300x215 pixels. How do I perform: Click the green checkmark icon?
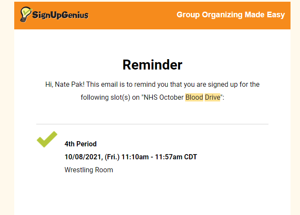[47, 139]
